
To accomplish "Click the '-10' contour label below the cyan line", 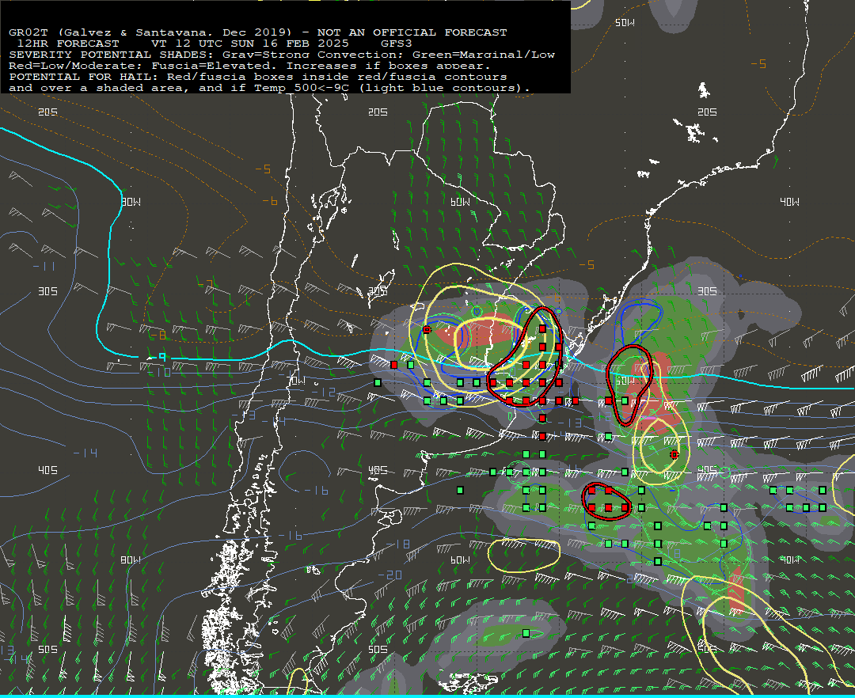I will [160, 373].
